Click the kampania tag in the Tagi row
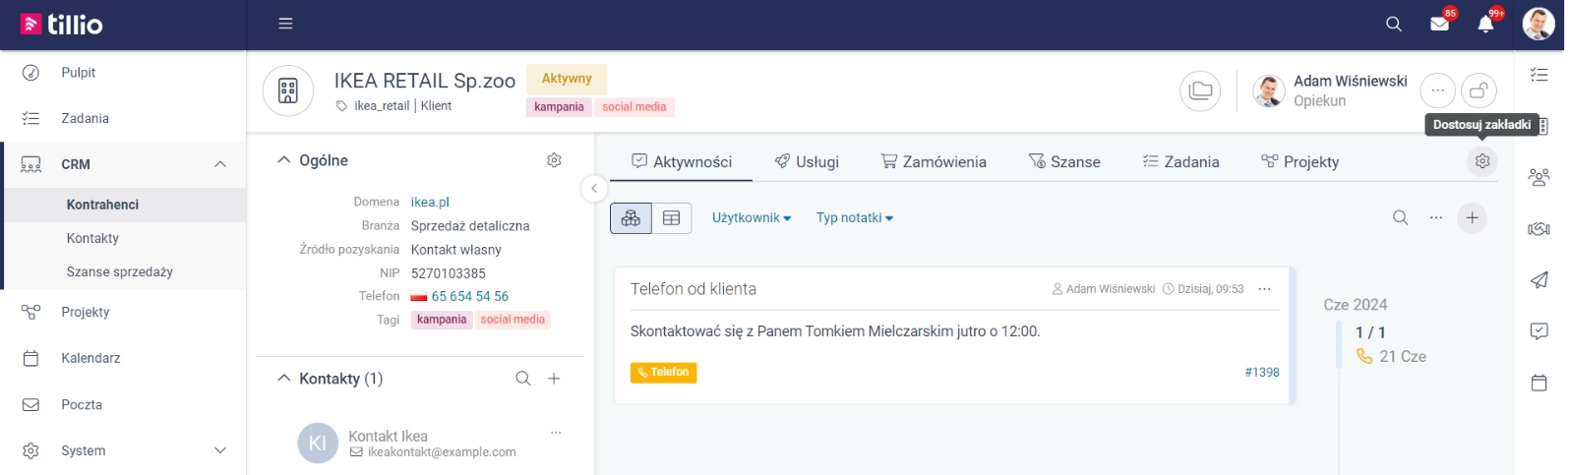Image resolution: width=1570 pixels, height=475 pixels. [442, 320]
